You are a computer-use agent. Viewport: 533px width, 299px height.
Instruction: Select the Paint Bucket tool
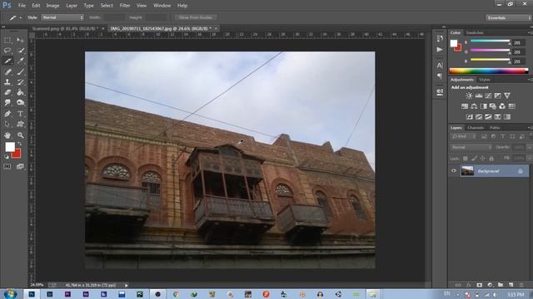point(20,92)
